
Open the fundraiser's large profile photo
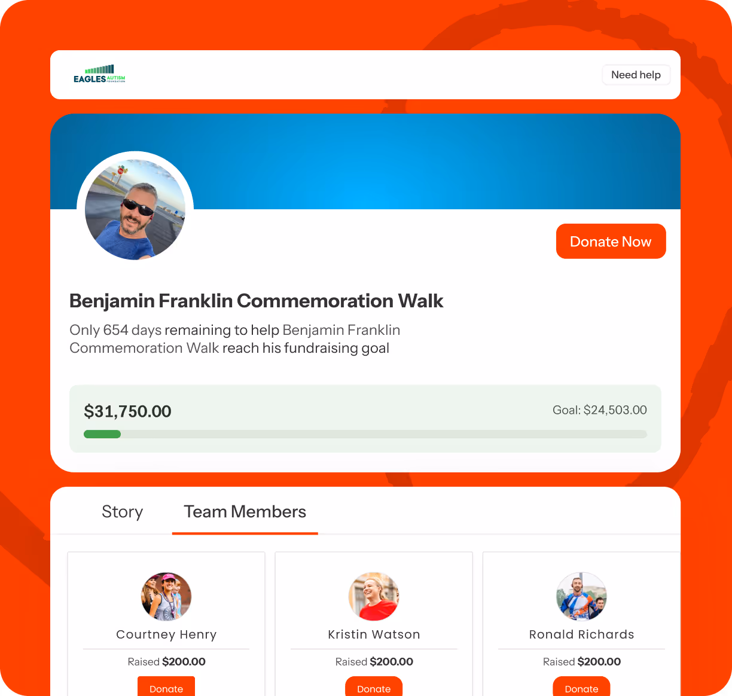pyautogui.click(x=135, y=209)
